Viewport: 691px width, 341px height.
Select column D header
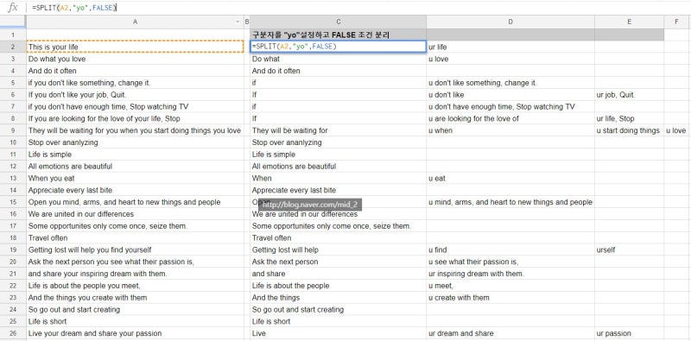(x=510, y=22)
